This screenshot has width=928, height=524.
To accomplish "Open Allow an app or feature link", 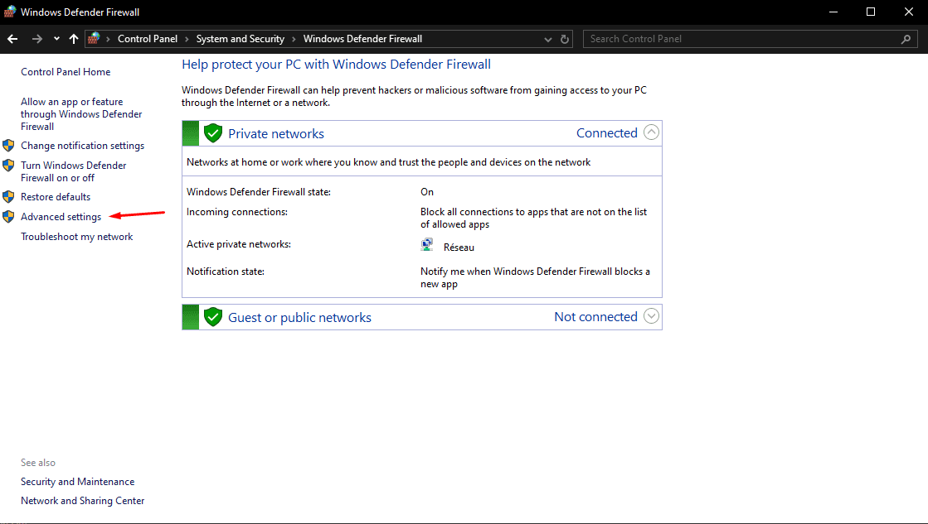I will 81,114.
